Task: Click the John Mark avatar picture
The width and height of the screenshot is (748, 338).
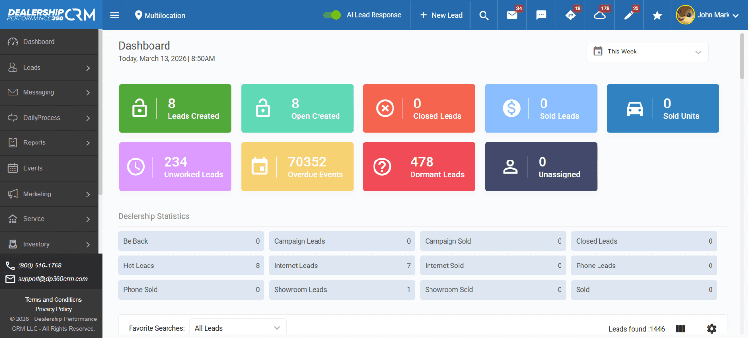Action: pos(685,15)
